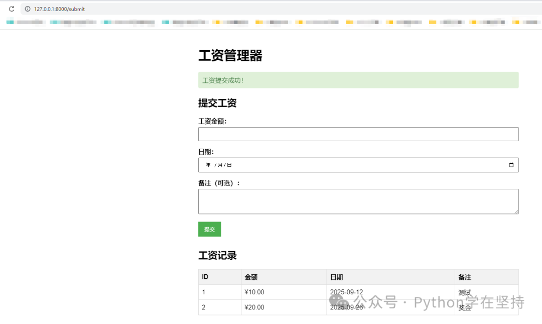The width and height of the screenshot is (542, 324).
Task: Open the calendar picker icon
Action: tap(511, 165)
